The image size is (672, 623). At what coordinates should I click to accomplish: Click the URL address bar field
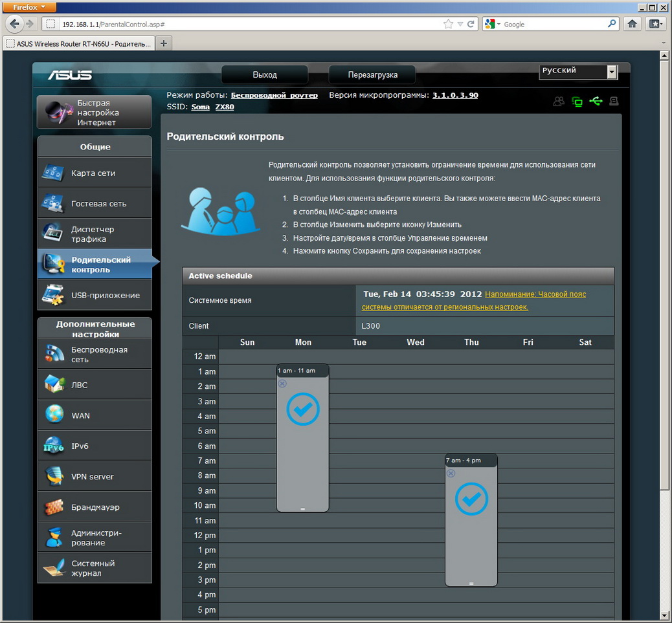[x=246, y=24]
